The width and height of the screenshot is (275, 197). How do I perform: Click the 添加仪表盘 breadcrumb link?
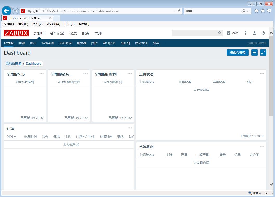click(x=14, y=64)
